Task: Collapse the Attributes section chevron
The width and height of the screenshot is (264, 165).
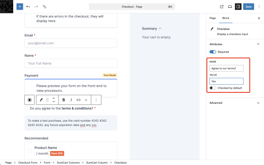Action: pos(258,44)
